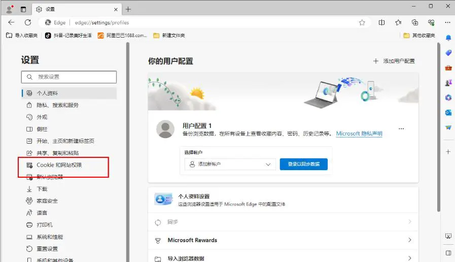Click the screenshot icon in sidebar
The width and height of the screenshot is (455, 262).
tap(448, 236)
